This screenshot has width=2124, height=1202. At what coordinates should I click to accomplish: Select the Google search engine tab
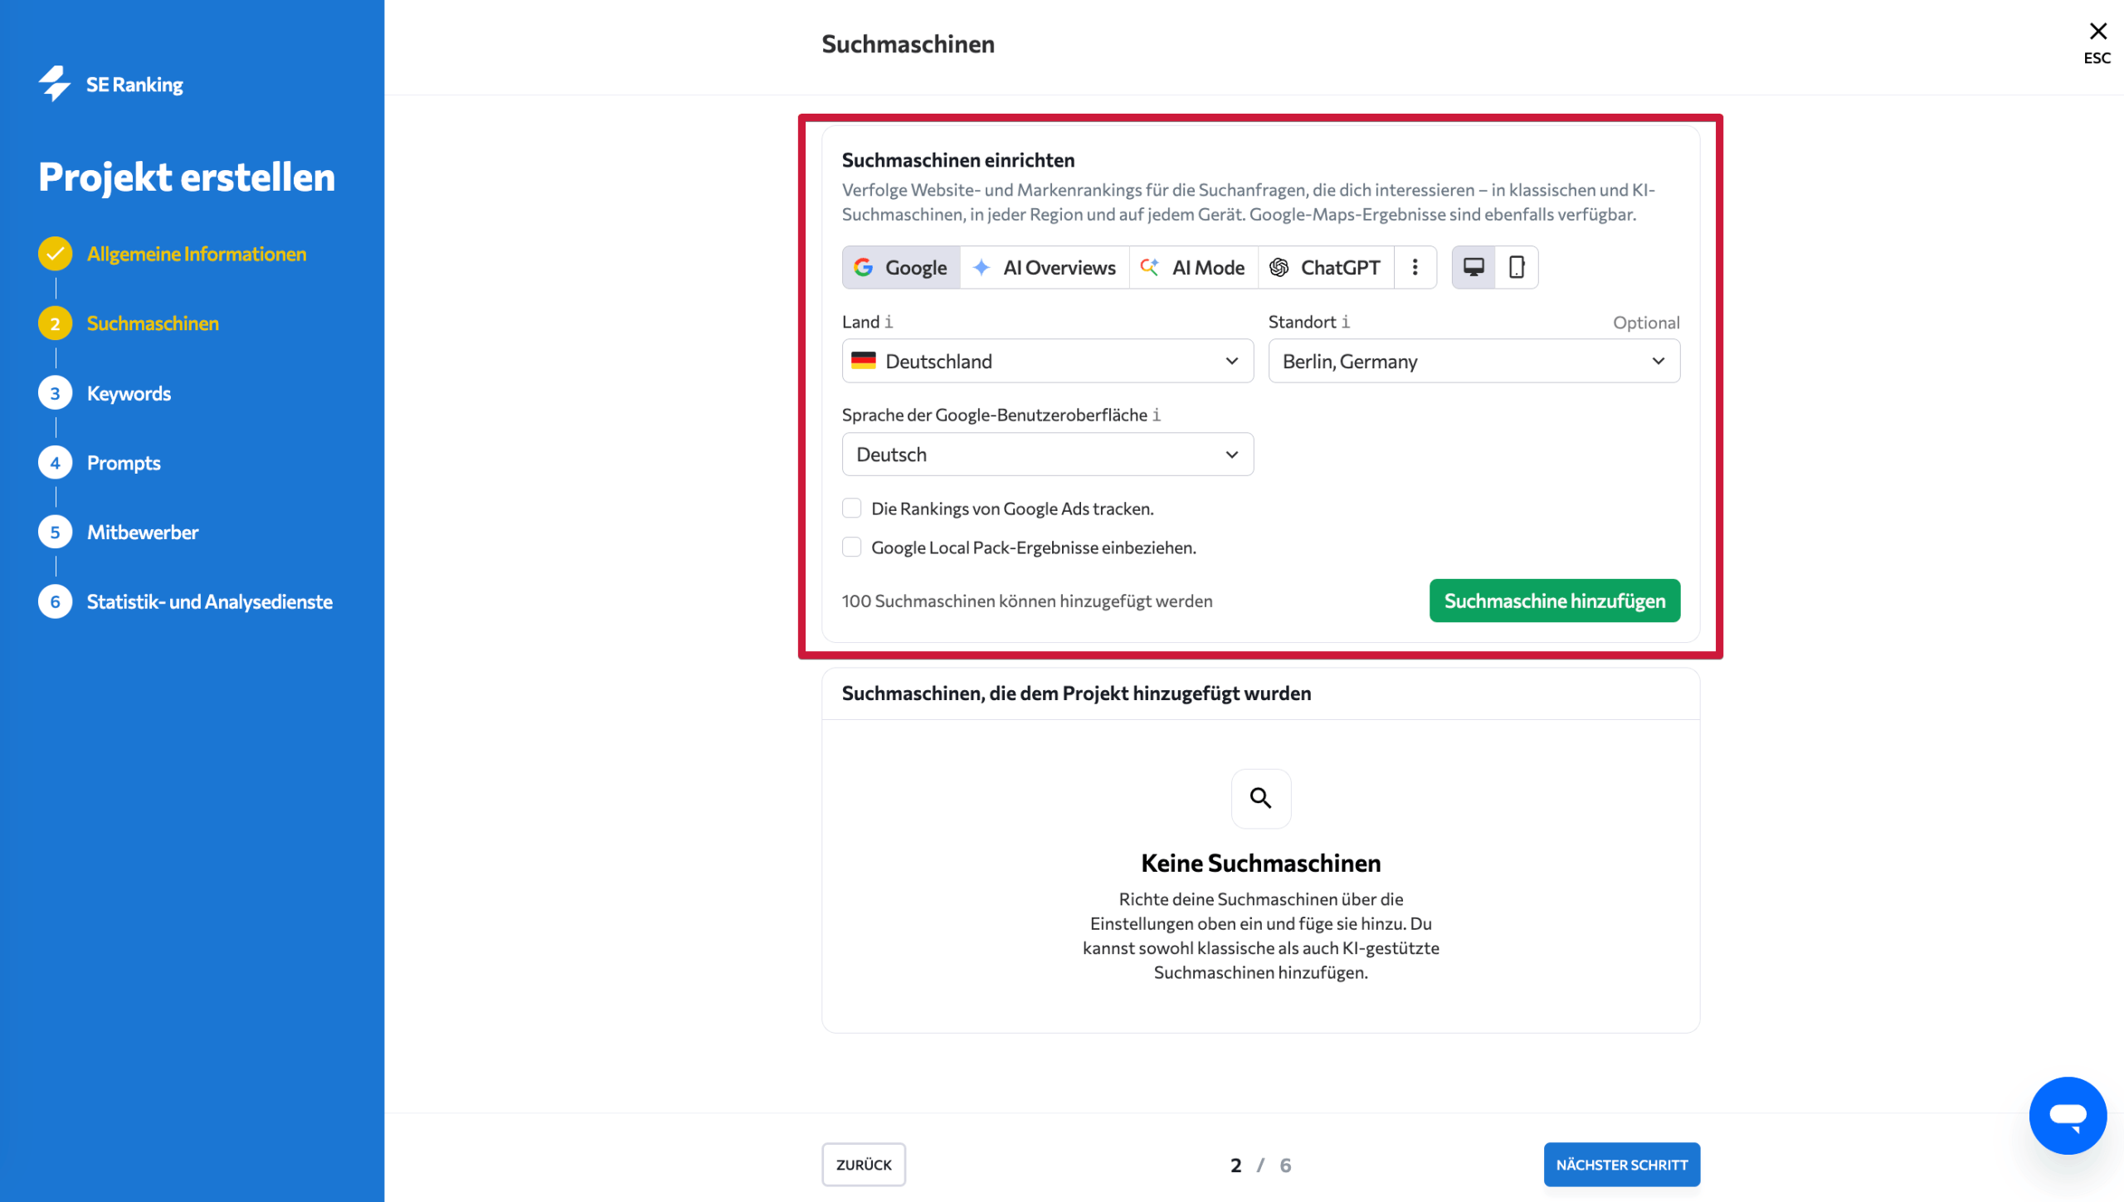(901, 267)
